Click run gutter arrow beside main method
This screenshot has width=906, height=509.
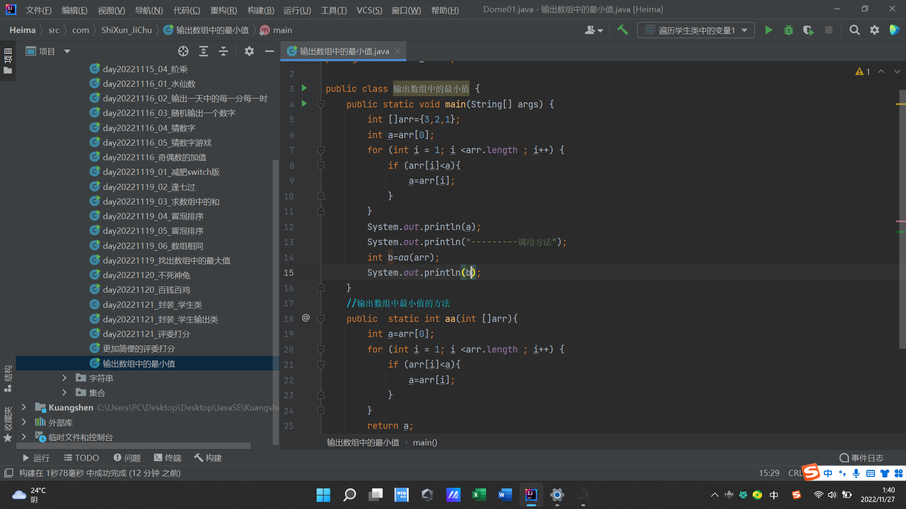click(x=304, y=104)
